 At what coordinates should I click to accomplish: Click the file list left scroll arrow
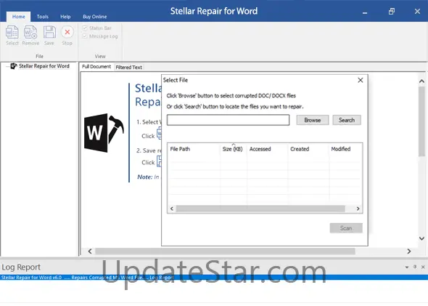172,209
